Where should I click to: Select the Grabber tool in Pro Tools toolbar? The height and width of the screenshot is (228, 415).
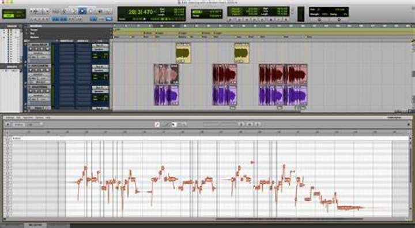[91, 11]
